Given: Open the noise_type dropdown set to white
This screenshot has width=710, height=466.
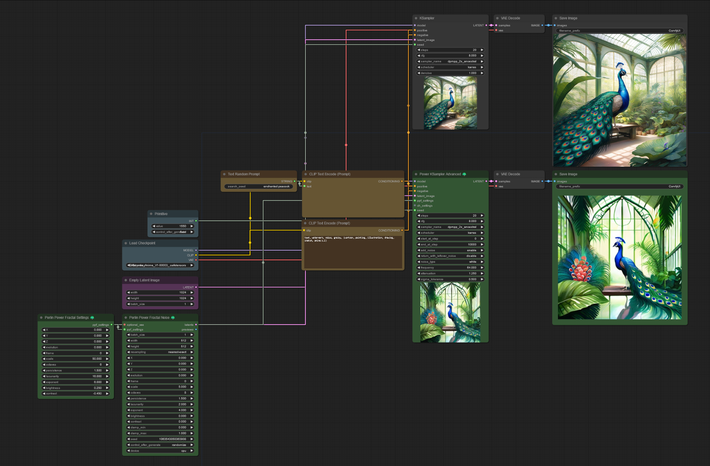Looking at the screenshot, I should [450, 262].
